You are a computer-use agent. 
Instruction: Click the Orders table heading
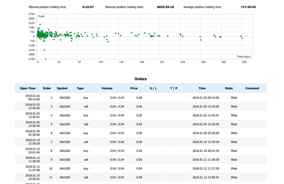(141, 79)
